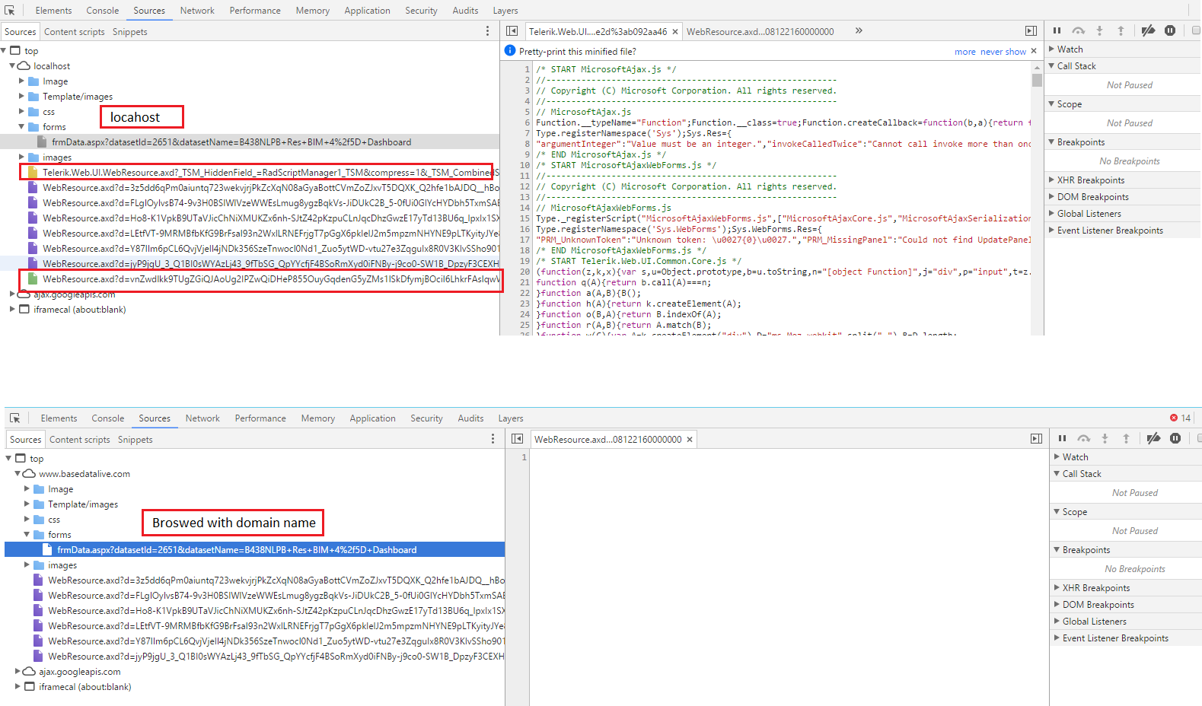Image resolution: width=1202 pixels, height=706 pixels.
Task: Click Step over in localhost DevTools debugger
Action: [1078, 30]
